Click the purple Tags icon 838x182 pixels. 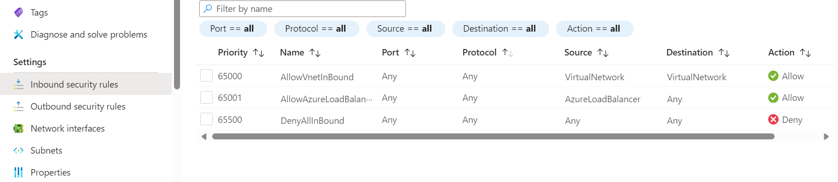(x=18, y=12)
